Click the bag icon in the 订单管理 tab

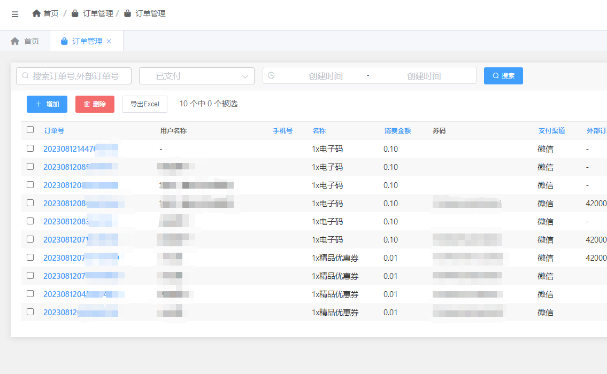pyautogui.click(x=64, y=41)
